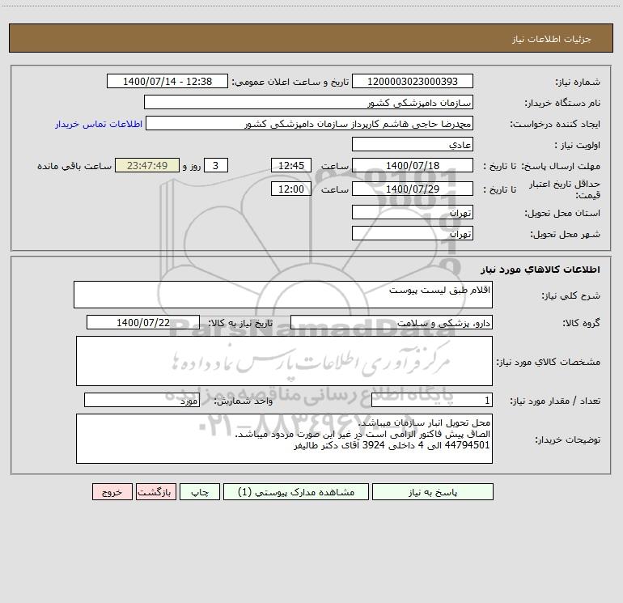623x603 pixels.
Task: Open 'اطلاعات تماس خریدار' link
Action: [x=99, y=124]
